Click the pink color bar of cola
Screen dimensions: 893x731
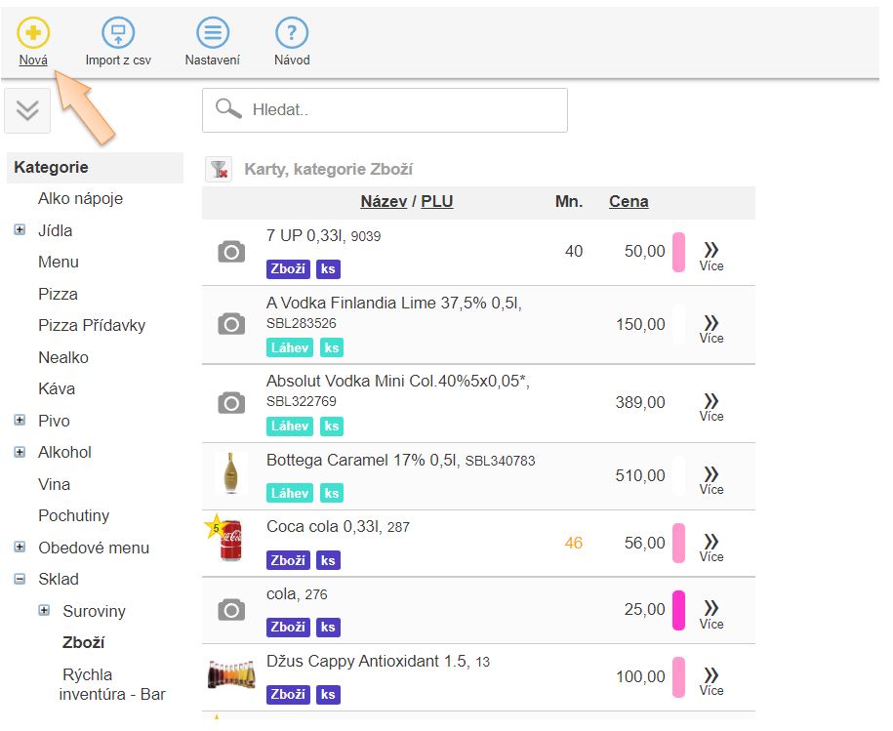(x=679, y=610)
